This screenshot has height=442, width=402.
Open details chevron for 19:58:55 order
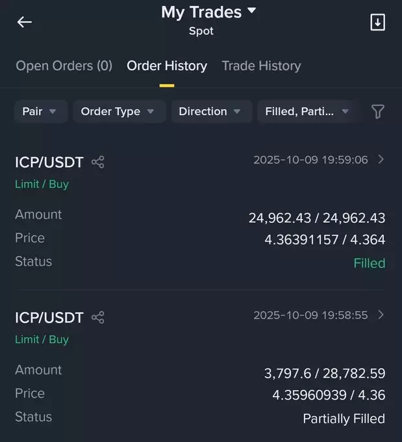tap(381, 315)
